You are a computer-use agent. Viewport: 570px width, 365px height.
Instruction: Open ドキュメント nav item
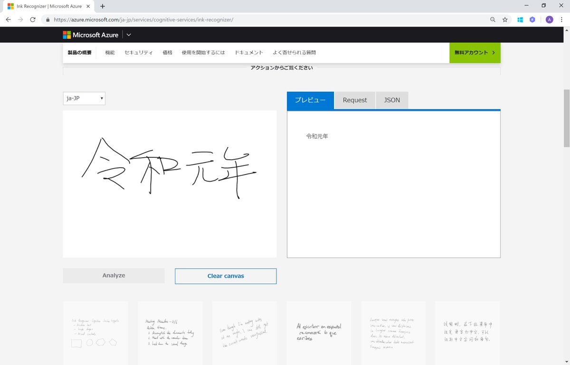(249, 53)
